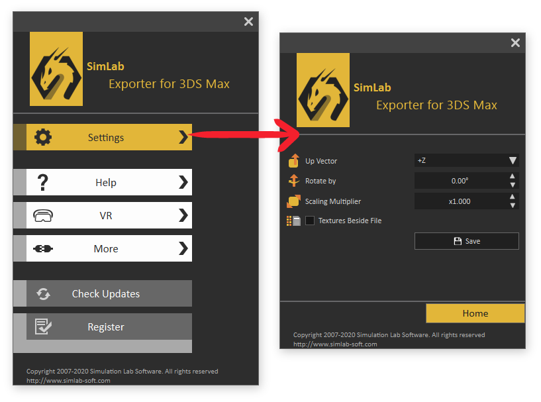Select the VR headset icon
The image size is (541, 402).
(43, 215)
